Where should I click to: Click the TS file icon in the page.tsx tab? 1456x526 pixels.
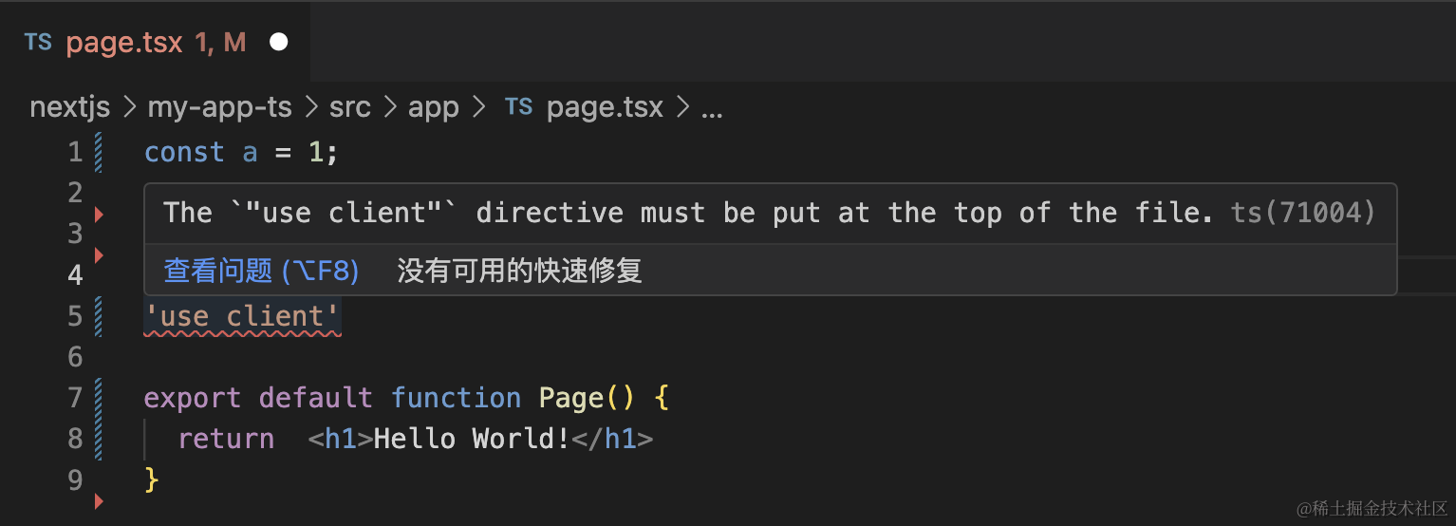pos(38,42)
